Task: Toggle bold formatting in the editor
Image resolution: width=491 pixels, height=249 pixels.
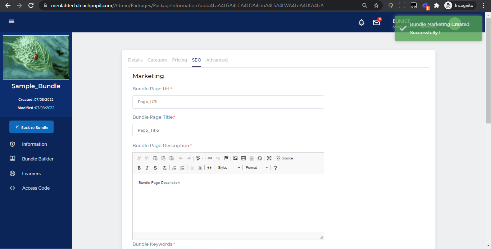Action: tap(139, 168)
